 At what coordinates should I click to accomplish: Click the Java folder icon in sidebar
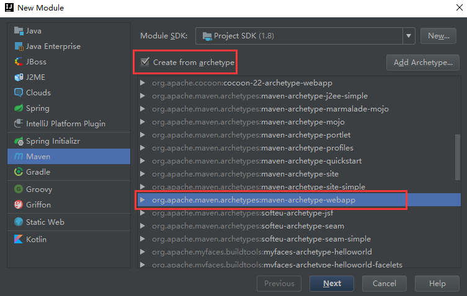tap(19, 30)
